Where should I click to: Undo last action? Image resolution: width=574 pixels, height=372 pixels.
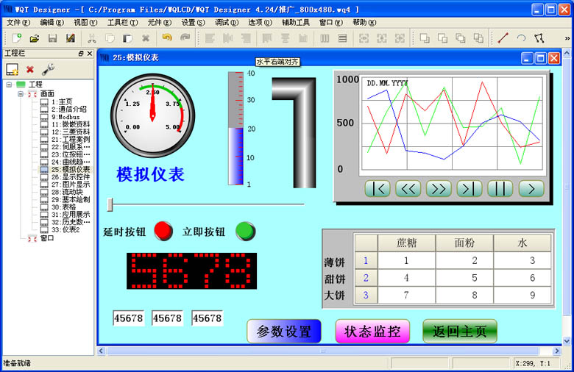(x=167, y=38)
